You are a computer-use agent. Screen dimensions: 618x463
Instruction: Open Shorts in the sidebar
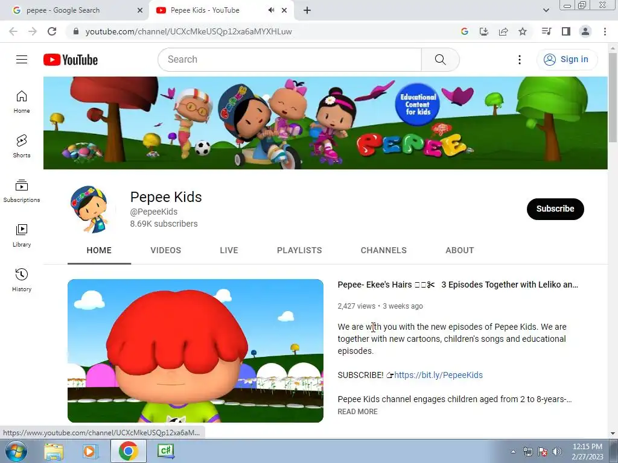(x=22, y=146)
